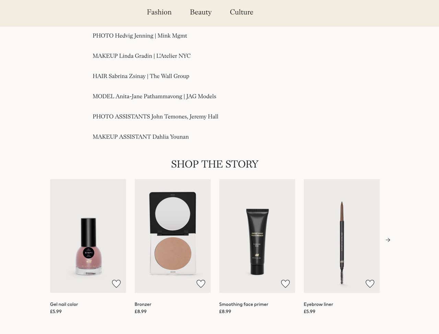Click the Gel nail color title link
439x334 pixels.
click(x=64, y=304)
